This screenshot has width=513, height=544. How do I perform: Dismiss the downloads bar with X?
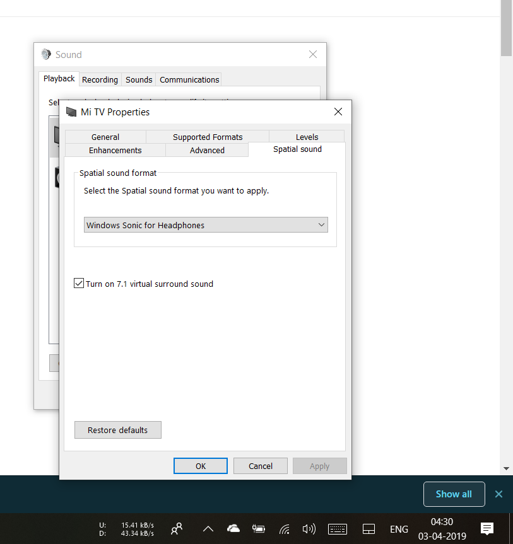(498, 494)
